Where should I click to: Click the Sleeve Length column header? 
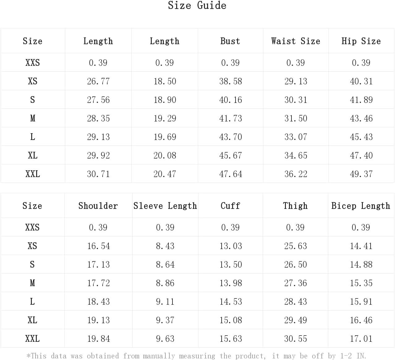tap(165, 206)
